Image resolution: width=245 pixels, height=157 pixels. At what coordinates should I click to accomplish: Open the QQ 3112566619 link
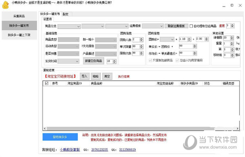tap(127, 150)
